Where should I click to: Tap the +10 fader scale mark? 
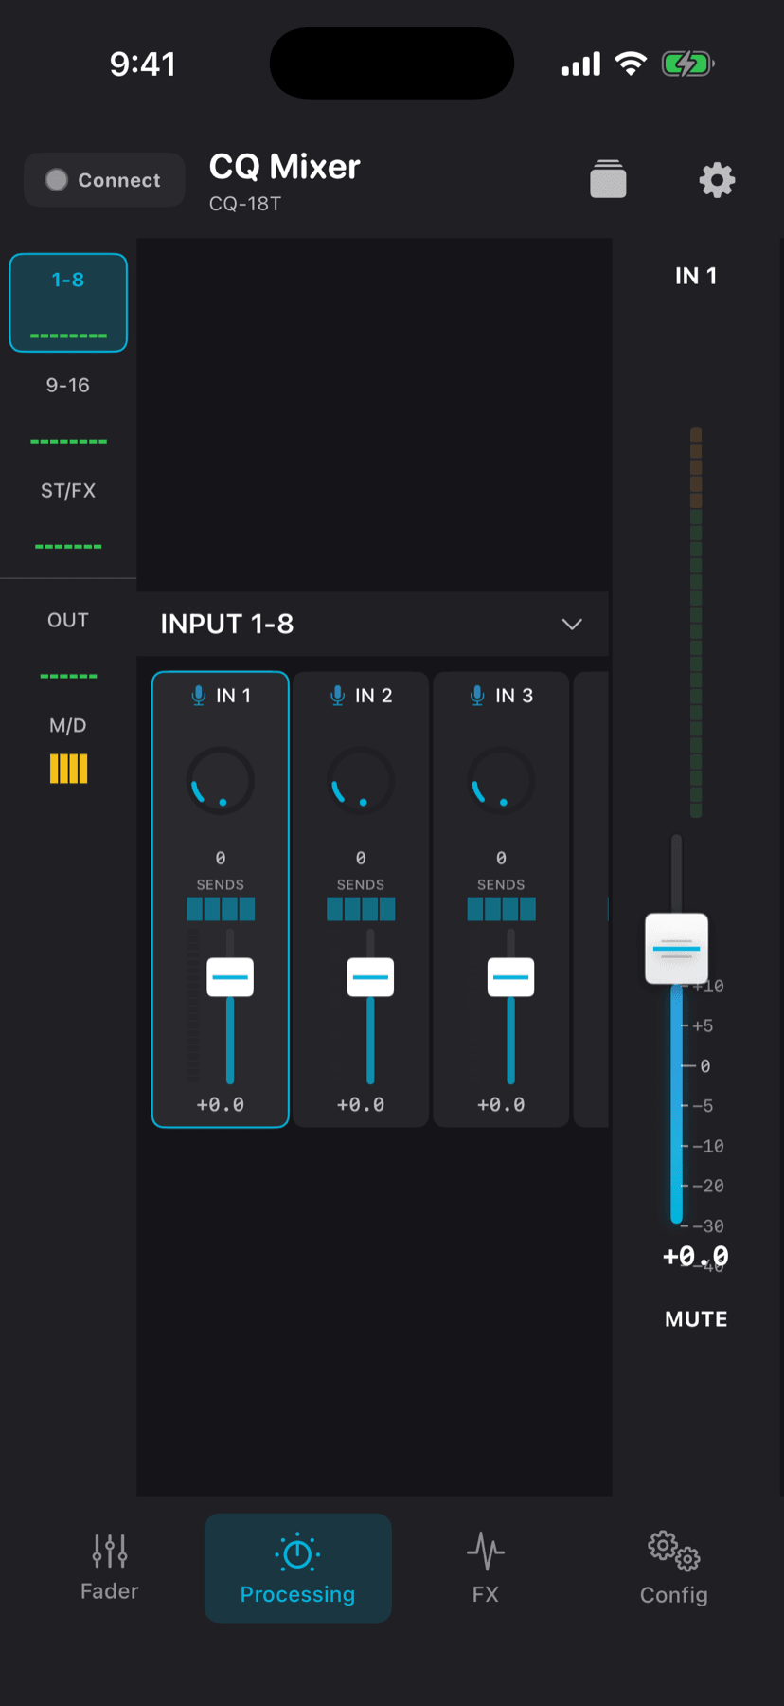click(708, 987)
